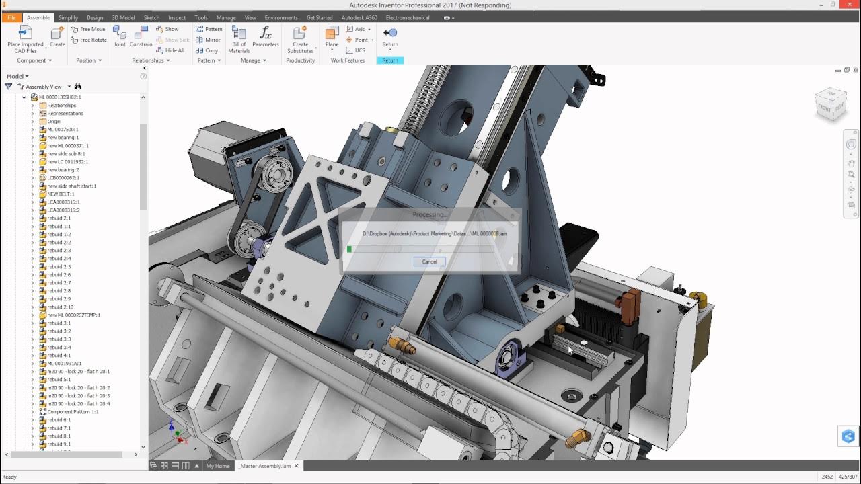Open the My Home document tab
The image size is (861, 484).
(218, 466)
